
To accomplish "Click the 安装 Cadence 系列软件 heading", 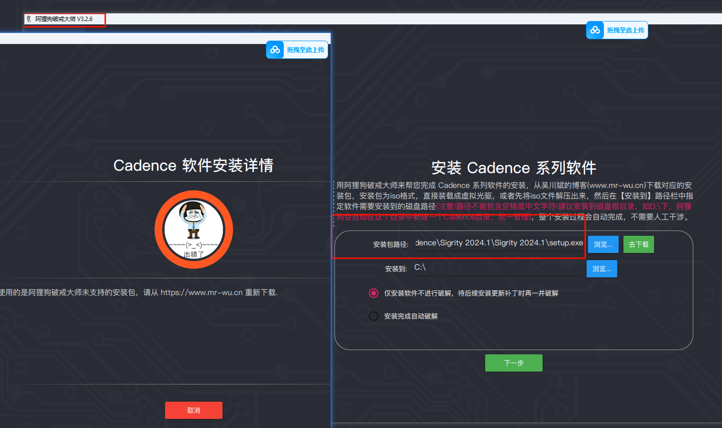I will tap(513, 168).
